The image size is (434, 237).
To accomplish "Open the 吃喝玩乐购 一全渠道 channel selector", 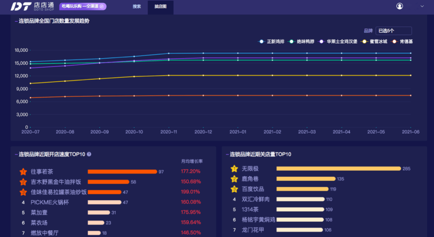I will coord(83,6).
